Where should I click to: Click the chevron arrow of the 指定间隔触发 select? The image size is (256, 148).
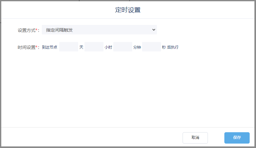pyautogui.click(x=154, y=30)
